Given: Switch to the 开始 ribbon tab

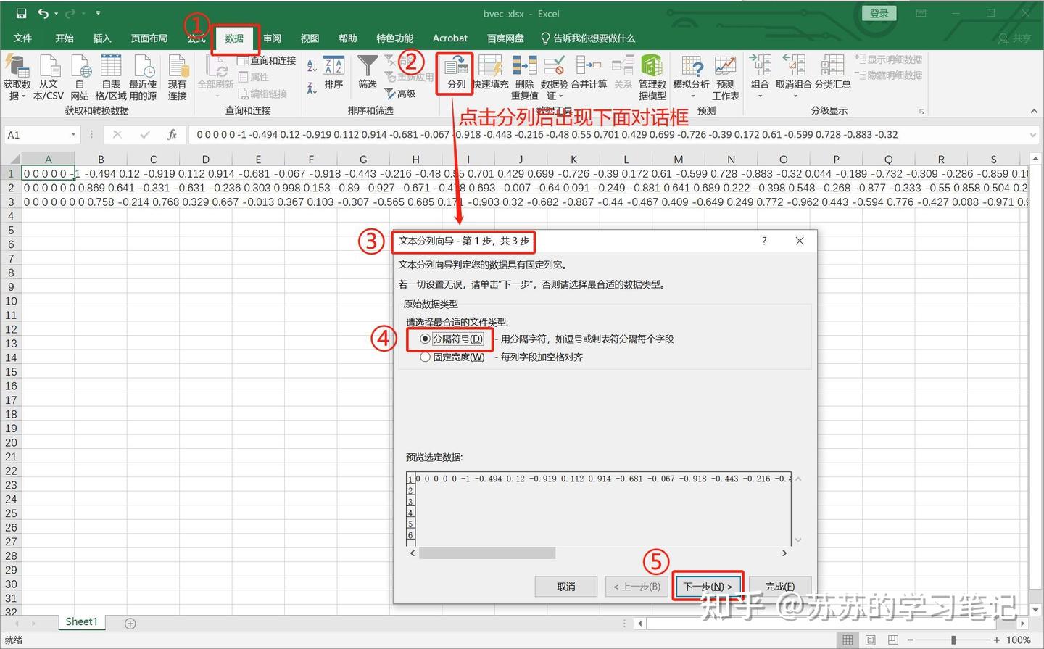Looking at the screenshot, I should pos(64,38).
